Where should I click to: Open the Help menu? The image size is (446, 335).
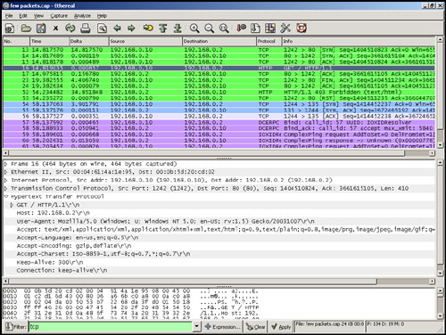tap(102, 16)
